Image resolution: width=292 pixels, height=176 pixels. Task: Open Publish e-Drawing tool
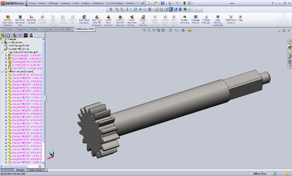[x=184, y=17]
